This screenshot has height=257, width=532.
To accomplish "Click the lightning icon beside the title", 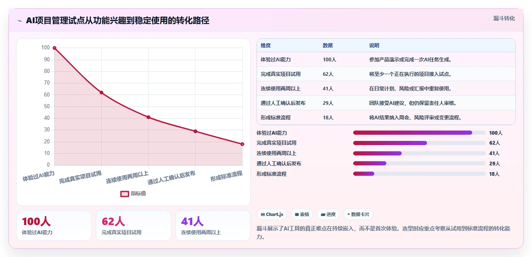I will [20, 21].
